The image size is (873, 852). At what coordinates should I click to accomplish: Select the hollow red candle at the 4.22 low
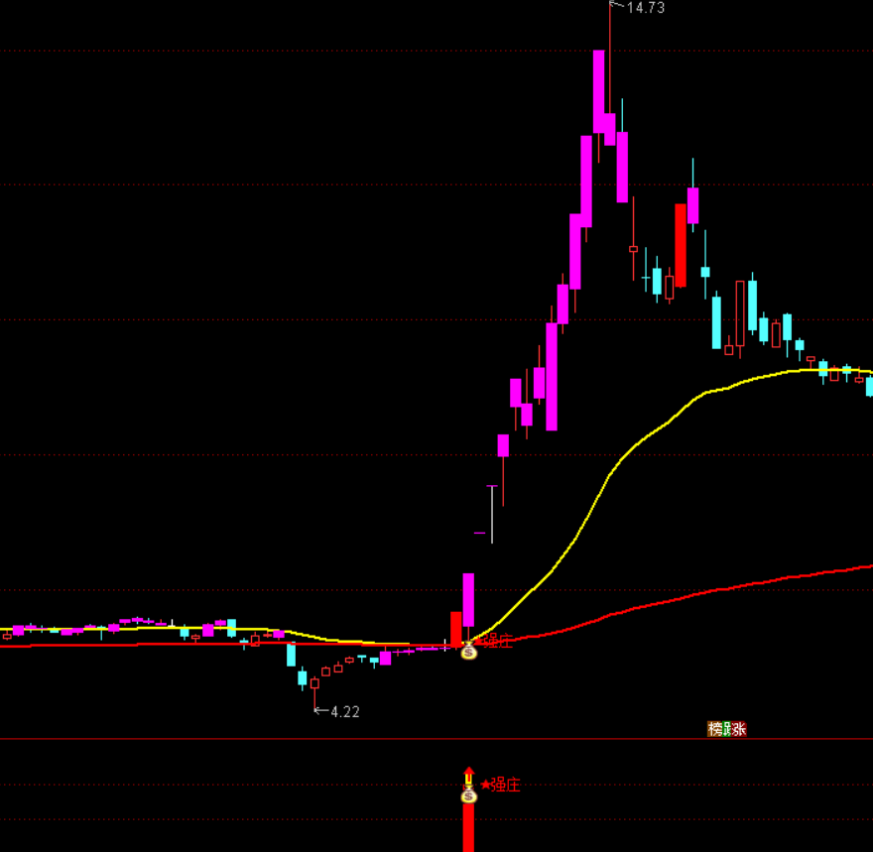314,683
